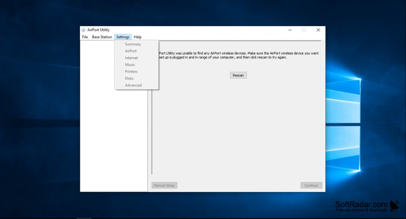406x219 pixels.
Task: Select the Music menu entry
Action: coord(136,65)
